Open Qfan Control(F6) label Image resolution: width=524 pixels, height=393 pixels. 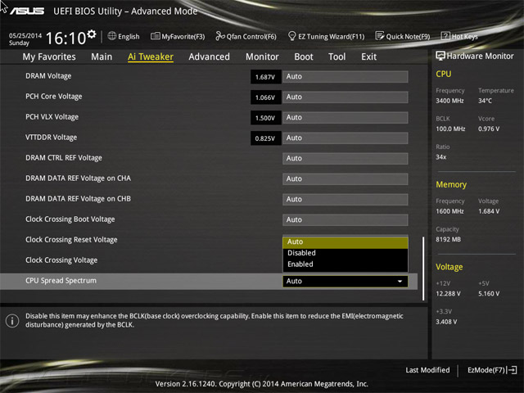[251, 36]
